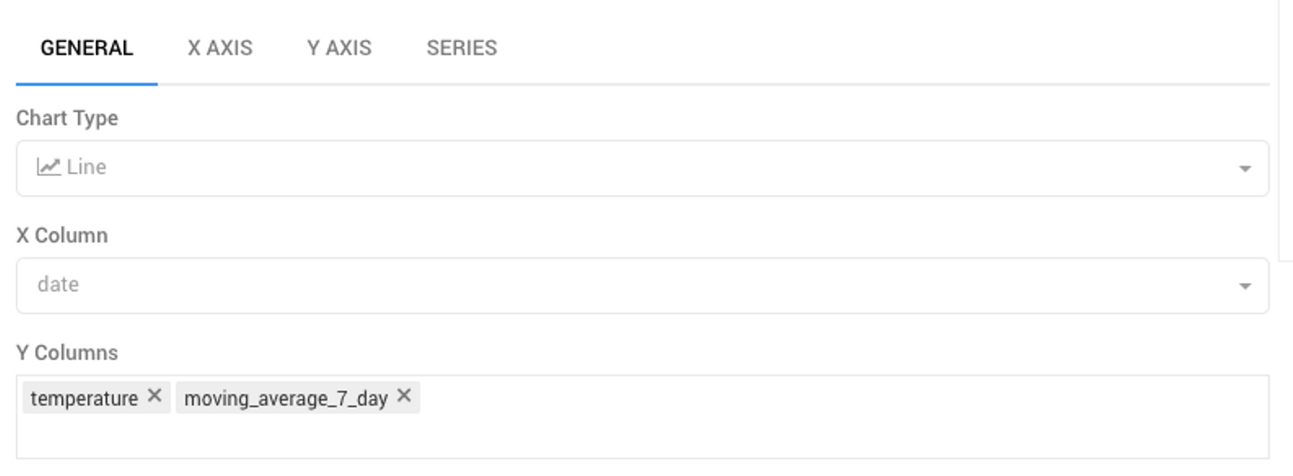Click the line chart icon in Chart Type
The image size is (1293, 476).
(x=48, y=167)
